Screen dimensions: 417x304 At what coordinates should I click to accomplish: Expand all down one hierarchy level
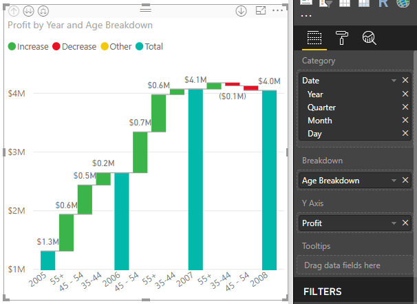43,11
